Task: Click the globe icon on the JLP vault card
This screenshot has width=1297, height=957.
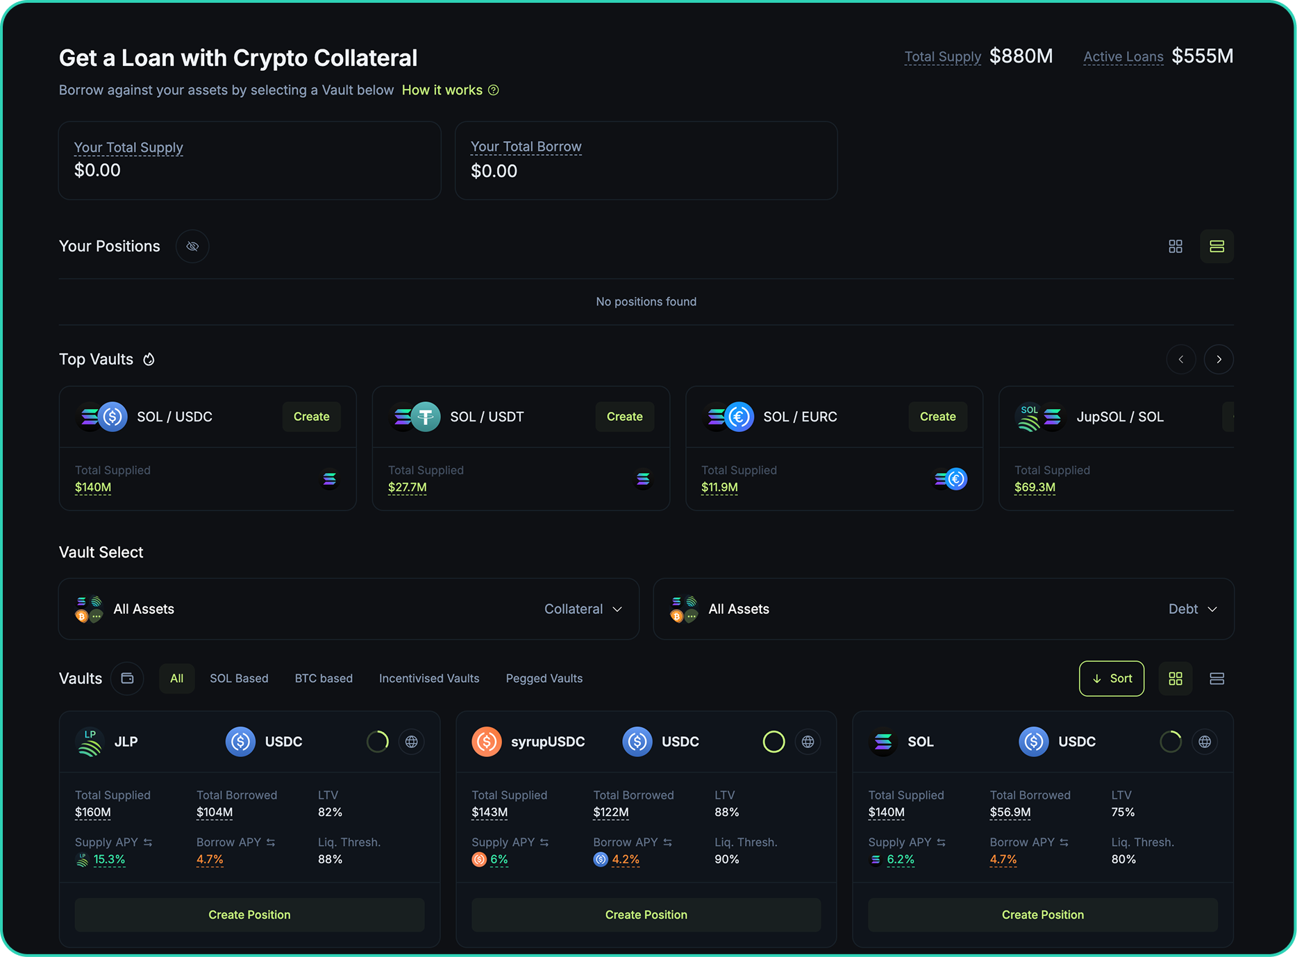Action: (411, 741)
